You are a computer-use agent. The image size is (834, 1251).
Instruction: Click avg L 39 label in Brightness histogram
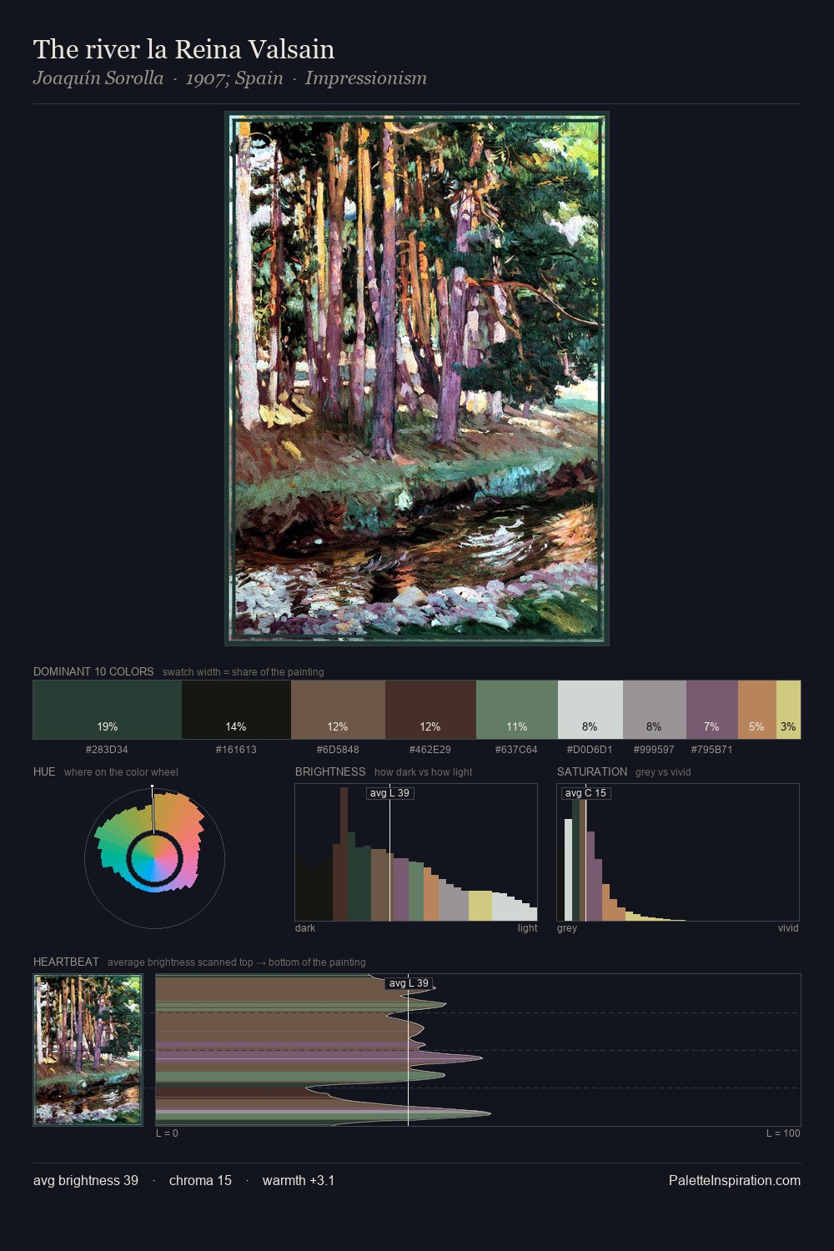(x=390, y=792)
